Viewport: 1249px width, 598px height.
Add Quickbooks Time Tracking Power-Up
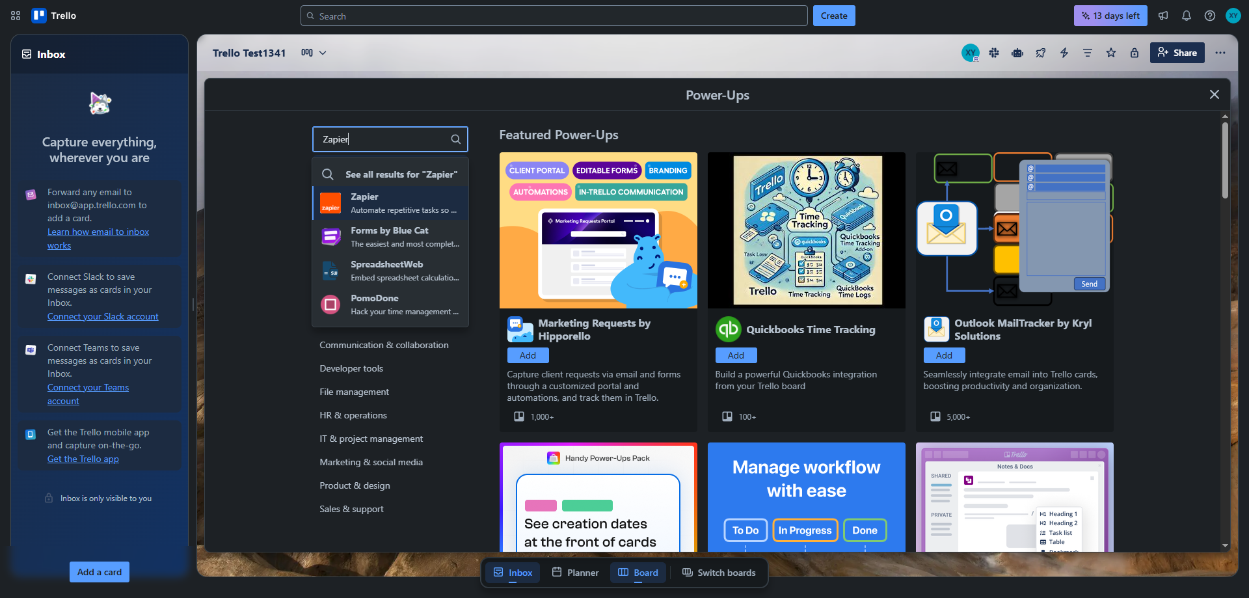coord(736,355)
